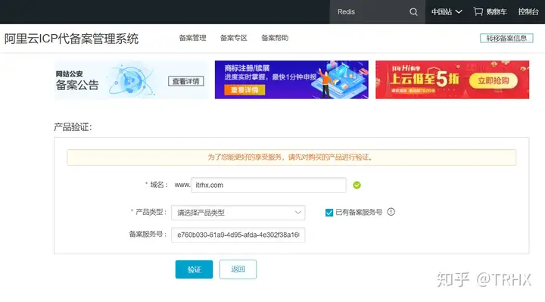The image size is (545, 302).
Task: Click the search magnifier icon
Action: 413,12
